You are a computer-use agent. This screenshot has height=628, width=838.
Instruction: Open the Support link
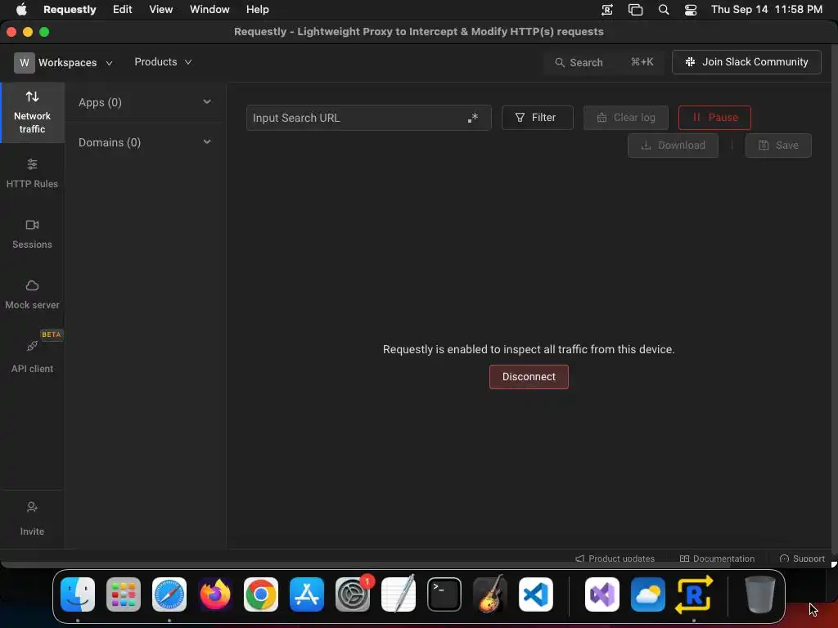802,558
